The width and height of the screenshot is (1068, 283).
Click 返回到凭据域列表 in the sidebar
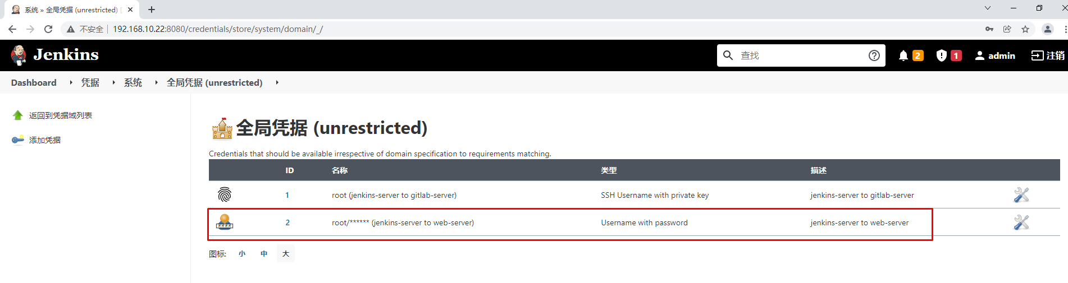click(x=60, y=115)
